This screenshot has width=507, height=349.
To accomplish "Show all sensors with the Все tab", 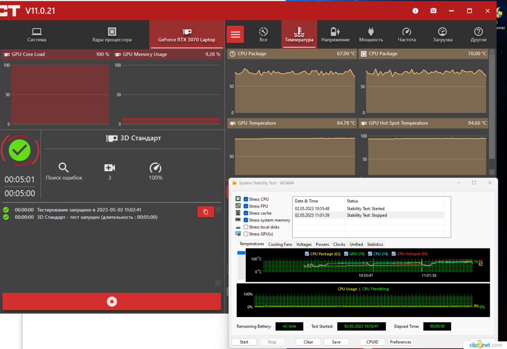I will click(x=263, y=35).
